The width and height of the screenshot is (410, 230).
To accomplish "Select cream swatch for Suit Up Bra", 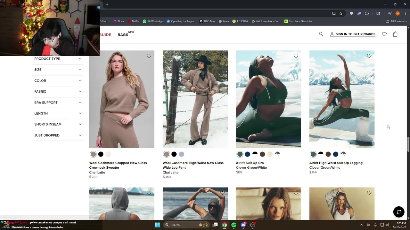I will [270, 154].
